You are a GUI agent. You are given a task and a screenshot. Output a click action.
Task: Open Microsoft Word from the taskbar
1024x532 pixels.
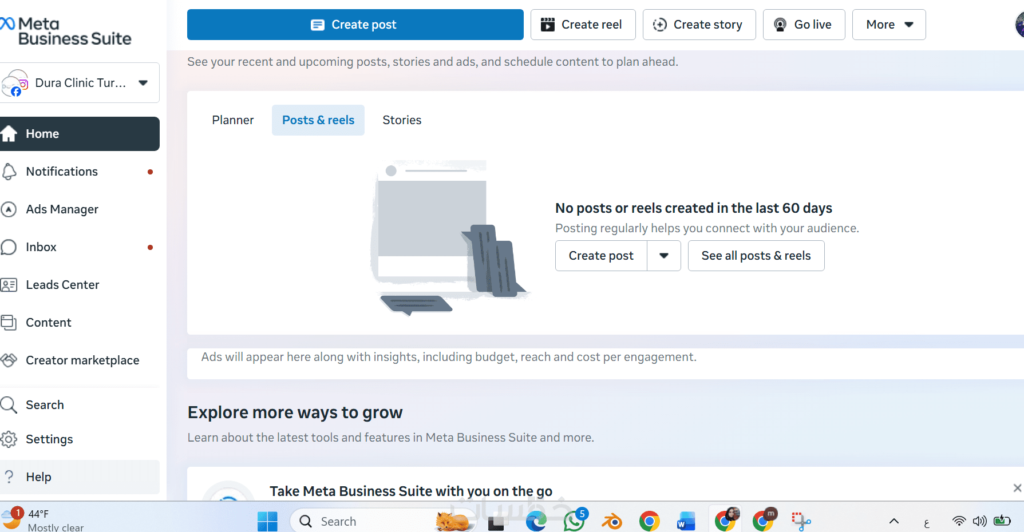(x=686, y=522)
